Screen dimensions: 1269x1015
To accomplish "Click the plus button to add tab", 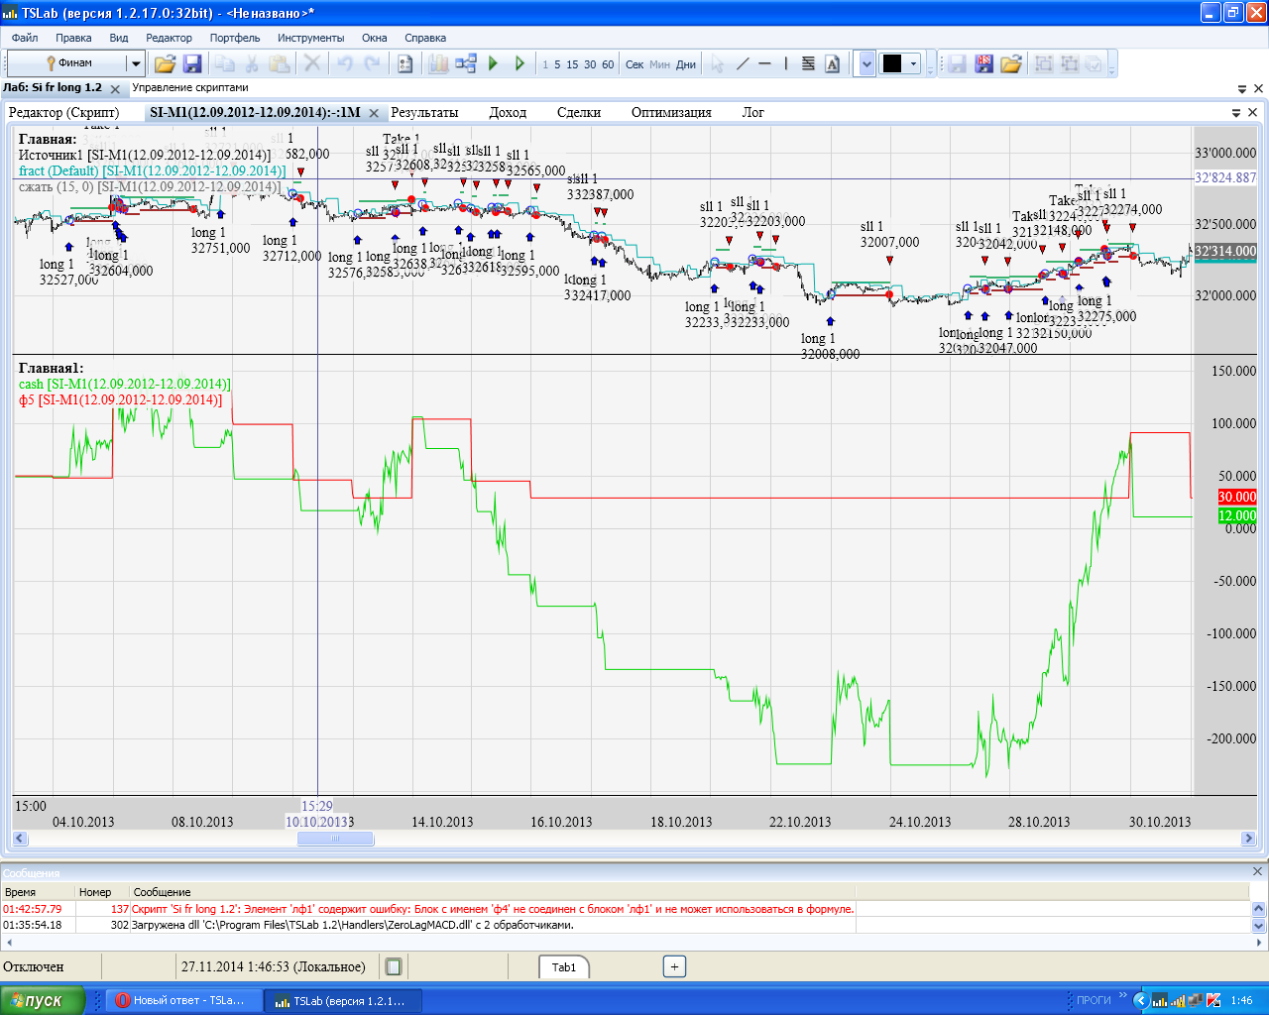I will tap(674, 966).
